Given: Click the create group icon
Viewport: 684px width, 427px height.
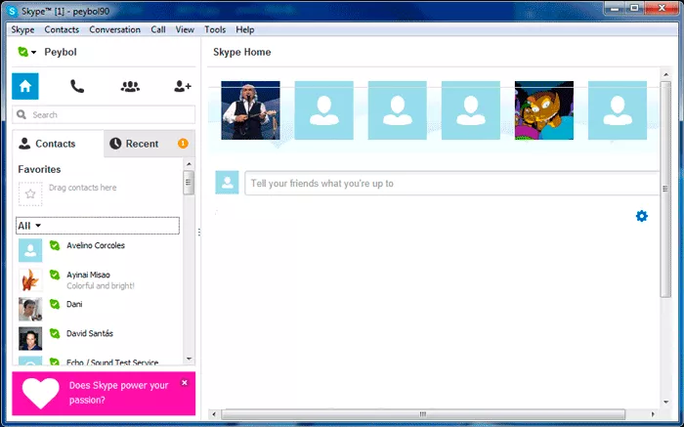Looking at the screenshot, I should tap(130, 86).
